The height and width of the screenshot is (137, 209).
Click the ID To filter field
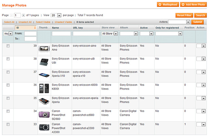click(x=30, y=39)
